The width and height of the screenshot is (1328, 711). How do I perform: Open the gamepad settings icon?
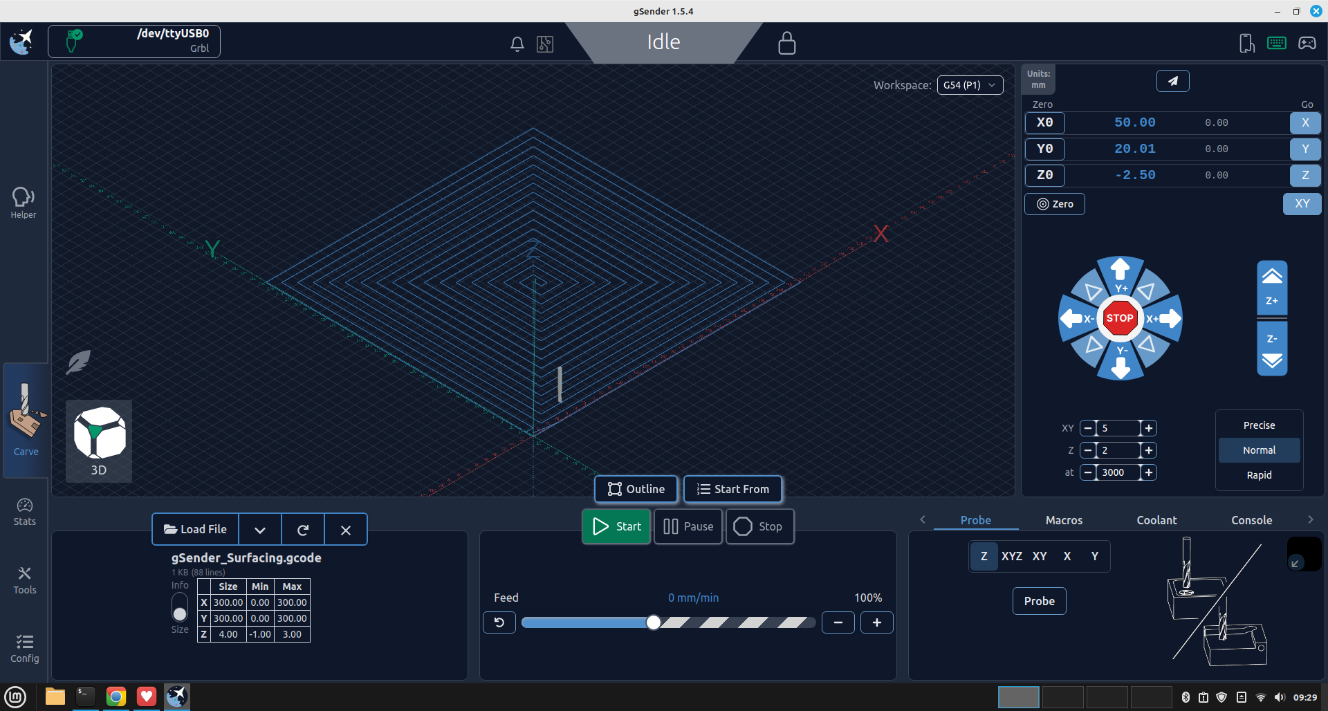pos(1307,44)
